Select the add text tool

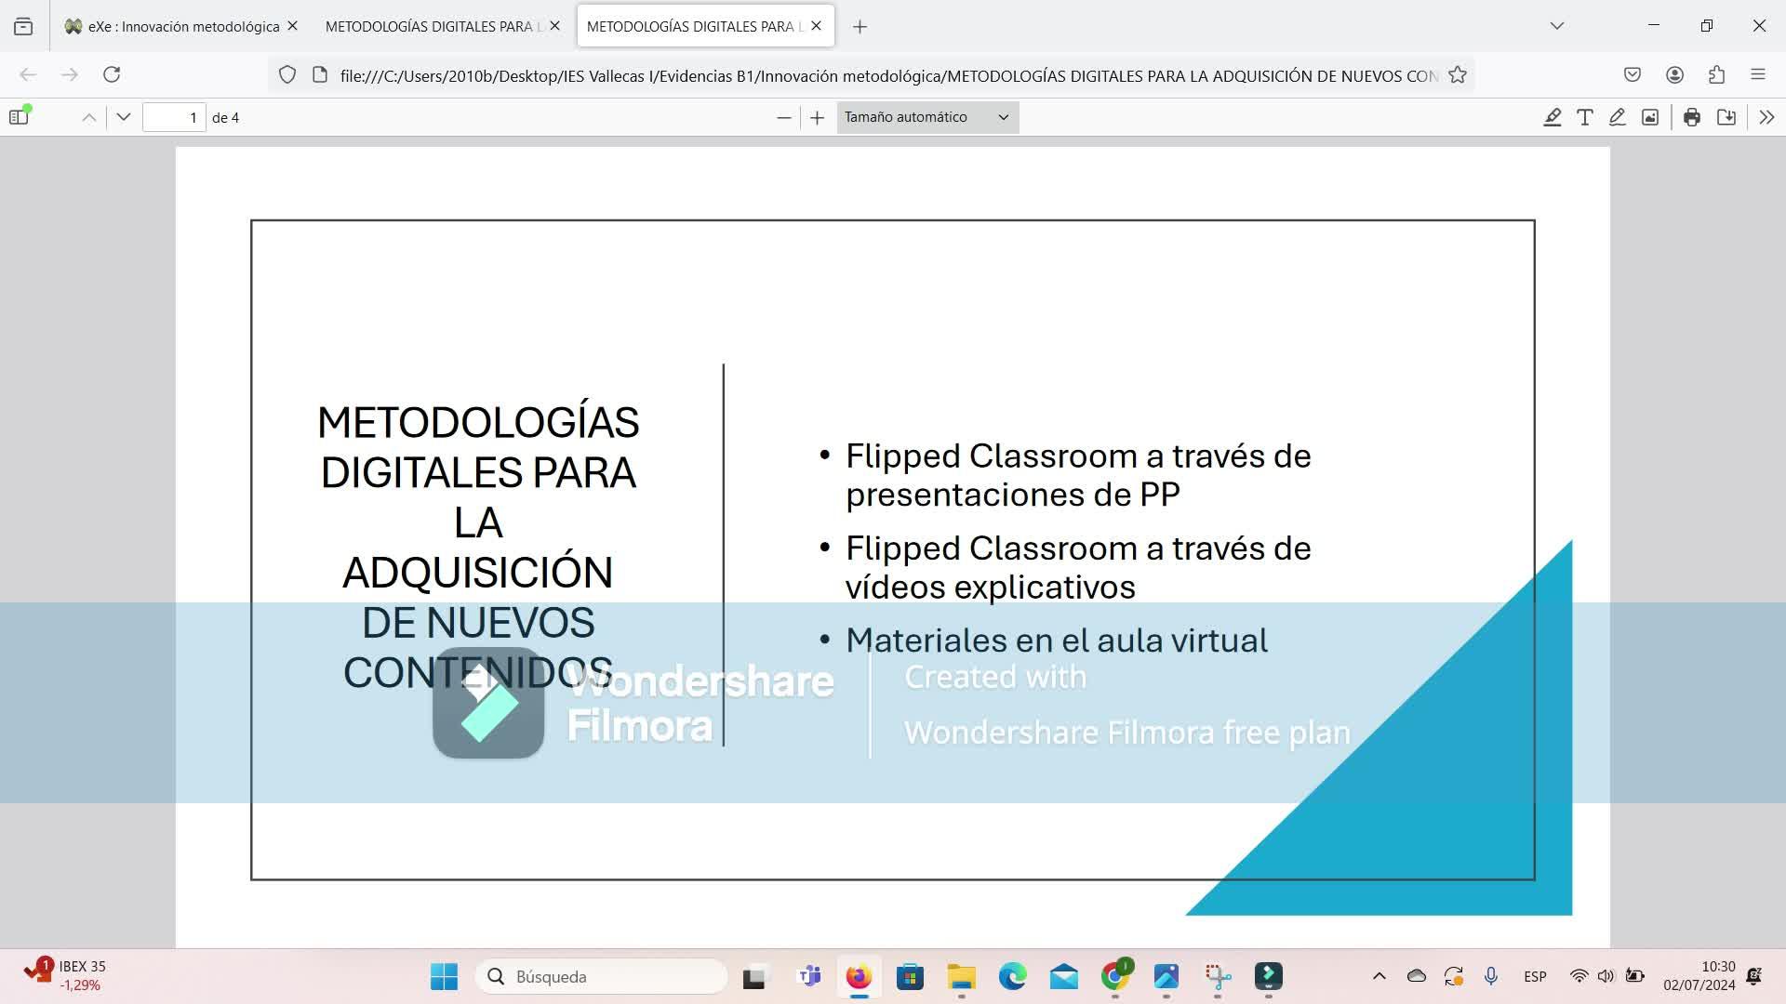click(1584, 117)
